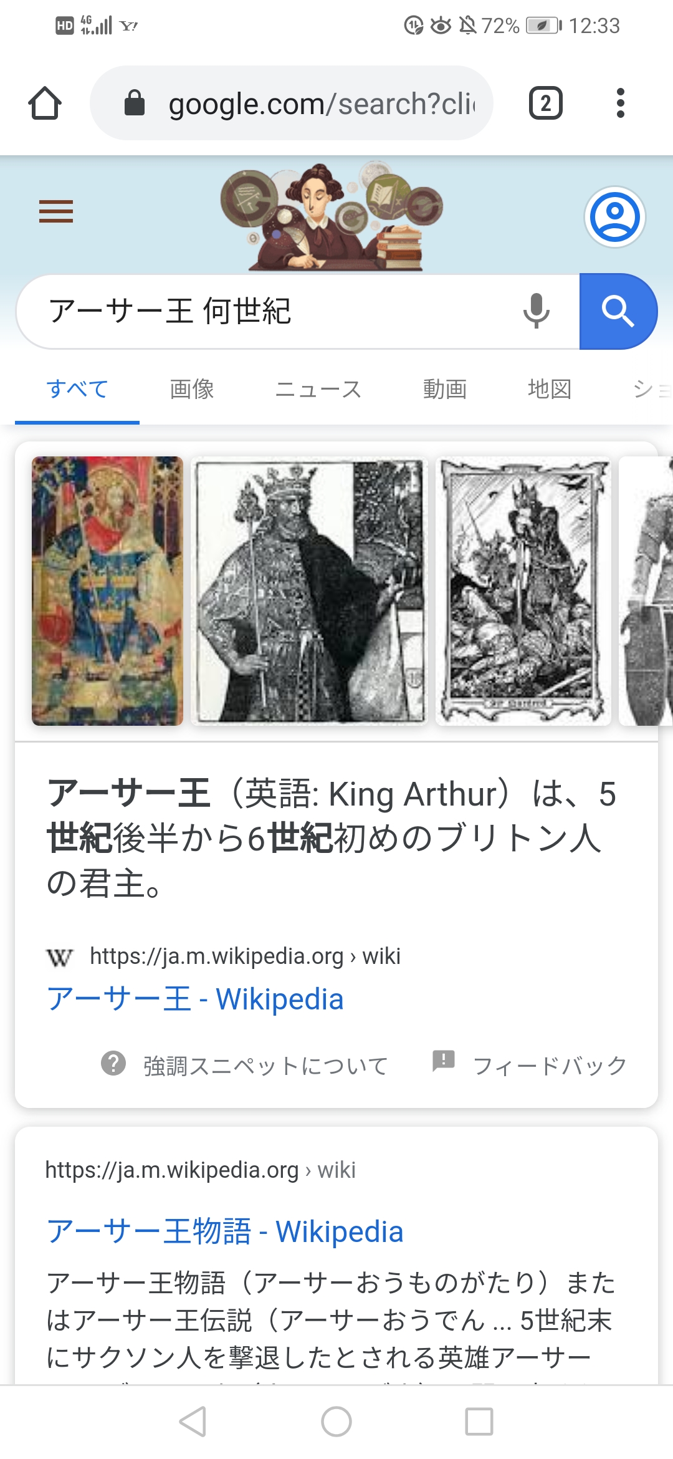Open the アーサー王 - Wikipedia link
Image resolution: width=673 pixels, height=1459 pixels.
[x=195, y=999]
